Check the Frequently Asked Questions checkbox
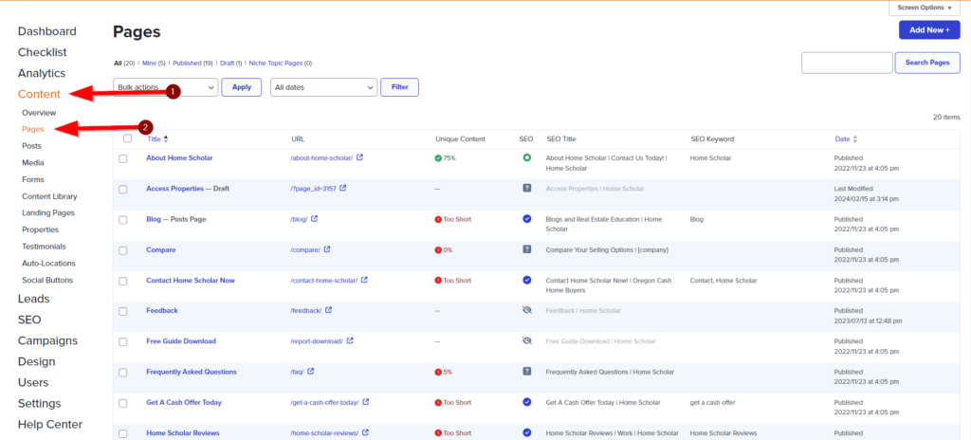 [123, 373]
